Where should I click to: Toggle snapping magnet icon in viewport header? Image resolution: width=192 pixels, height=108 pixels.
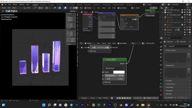point(39,8)
